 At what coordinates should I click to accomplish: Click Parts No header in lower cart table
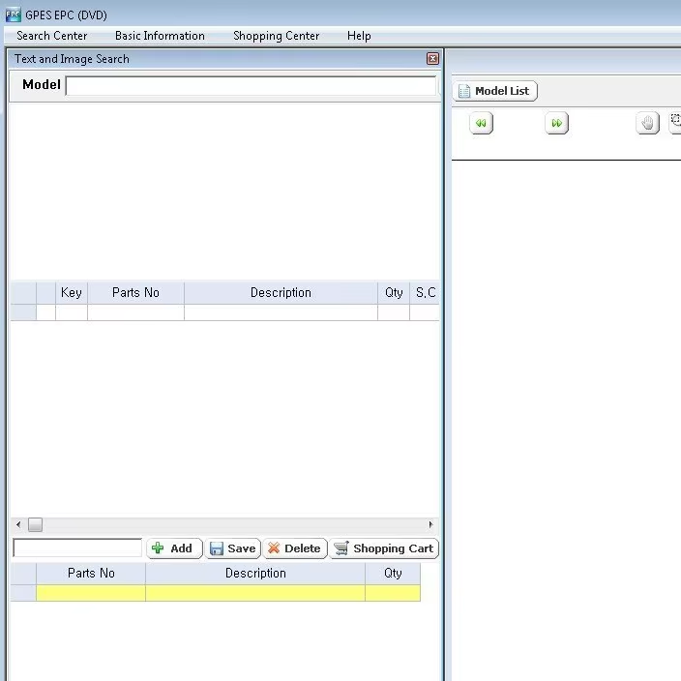pyautogui.click(x=91, y=574)
